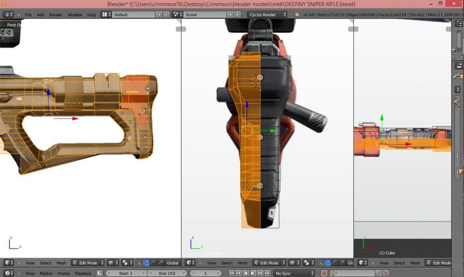Open the Add menu

[x=40, y=15]
